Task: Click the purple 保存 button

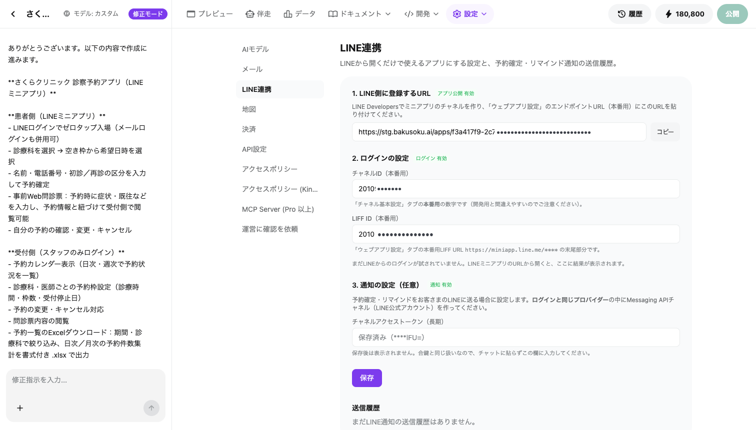Action: [x=367, y=378]
